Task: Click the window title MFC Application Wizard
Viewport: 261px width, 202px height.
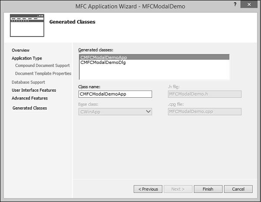Action: tap(130, 7)
